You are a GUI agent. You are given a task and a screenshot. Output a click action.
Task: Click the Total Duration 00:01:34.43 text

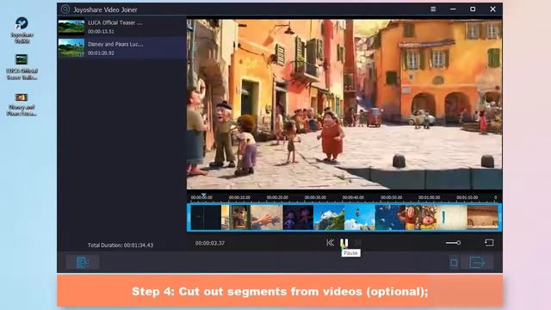(x=121, y=245)
